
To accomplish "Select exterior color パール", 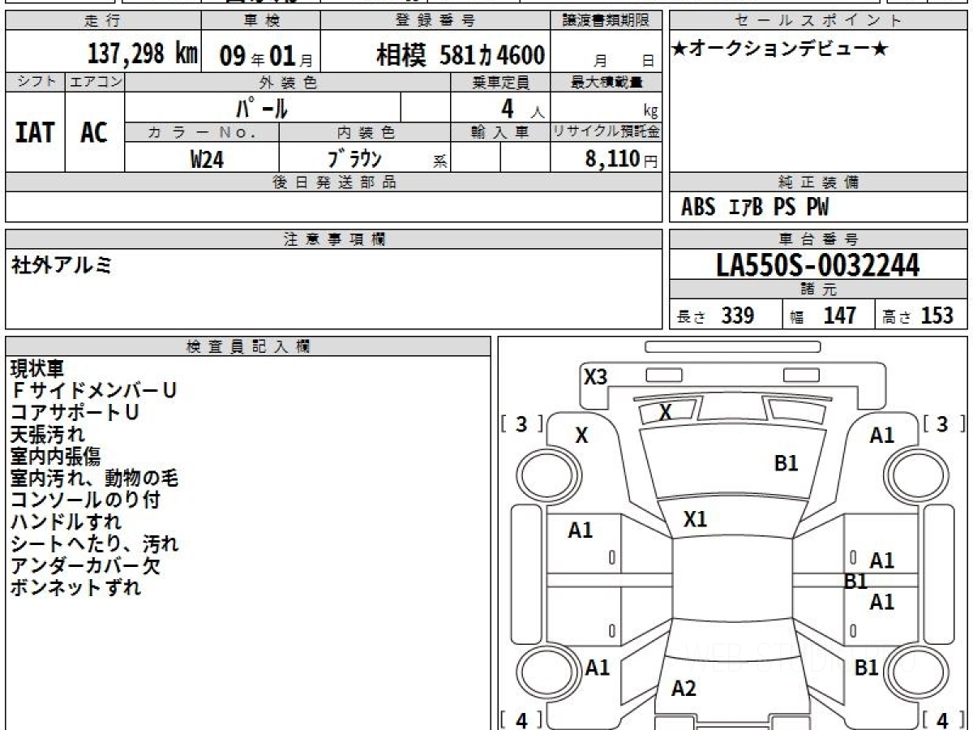I will tap(261, 107).
